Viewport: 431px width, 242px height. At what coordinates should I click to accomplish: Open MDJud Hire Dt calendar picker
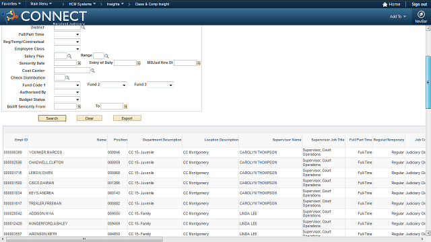coord(199,63)
